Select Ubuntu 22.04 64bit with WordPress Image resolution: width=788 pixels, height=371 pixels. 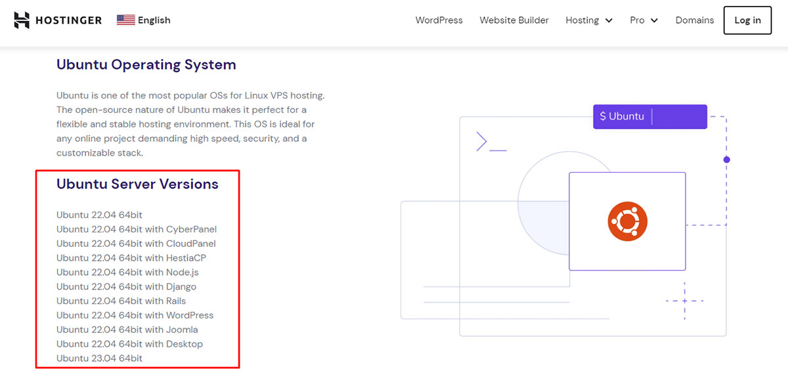coord(135,315)
